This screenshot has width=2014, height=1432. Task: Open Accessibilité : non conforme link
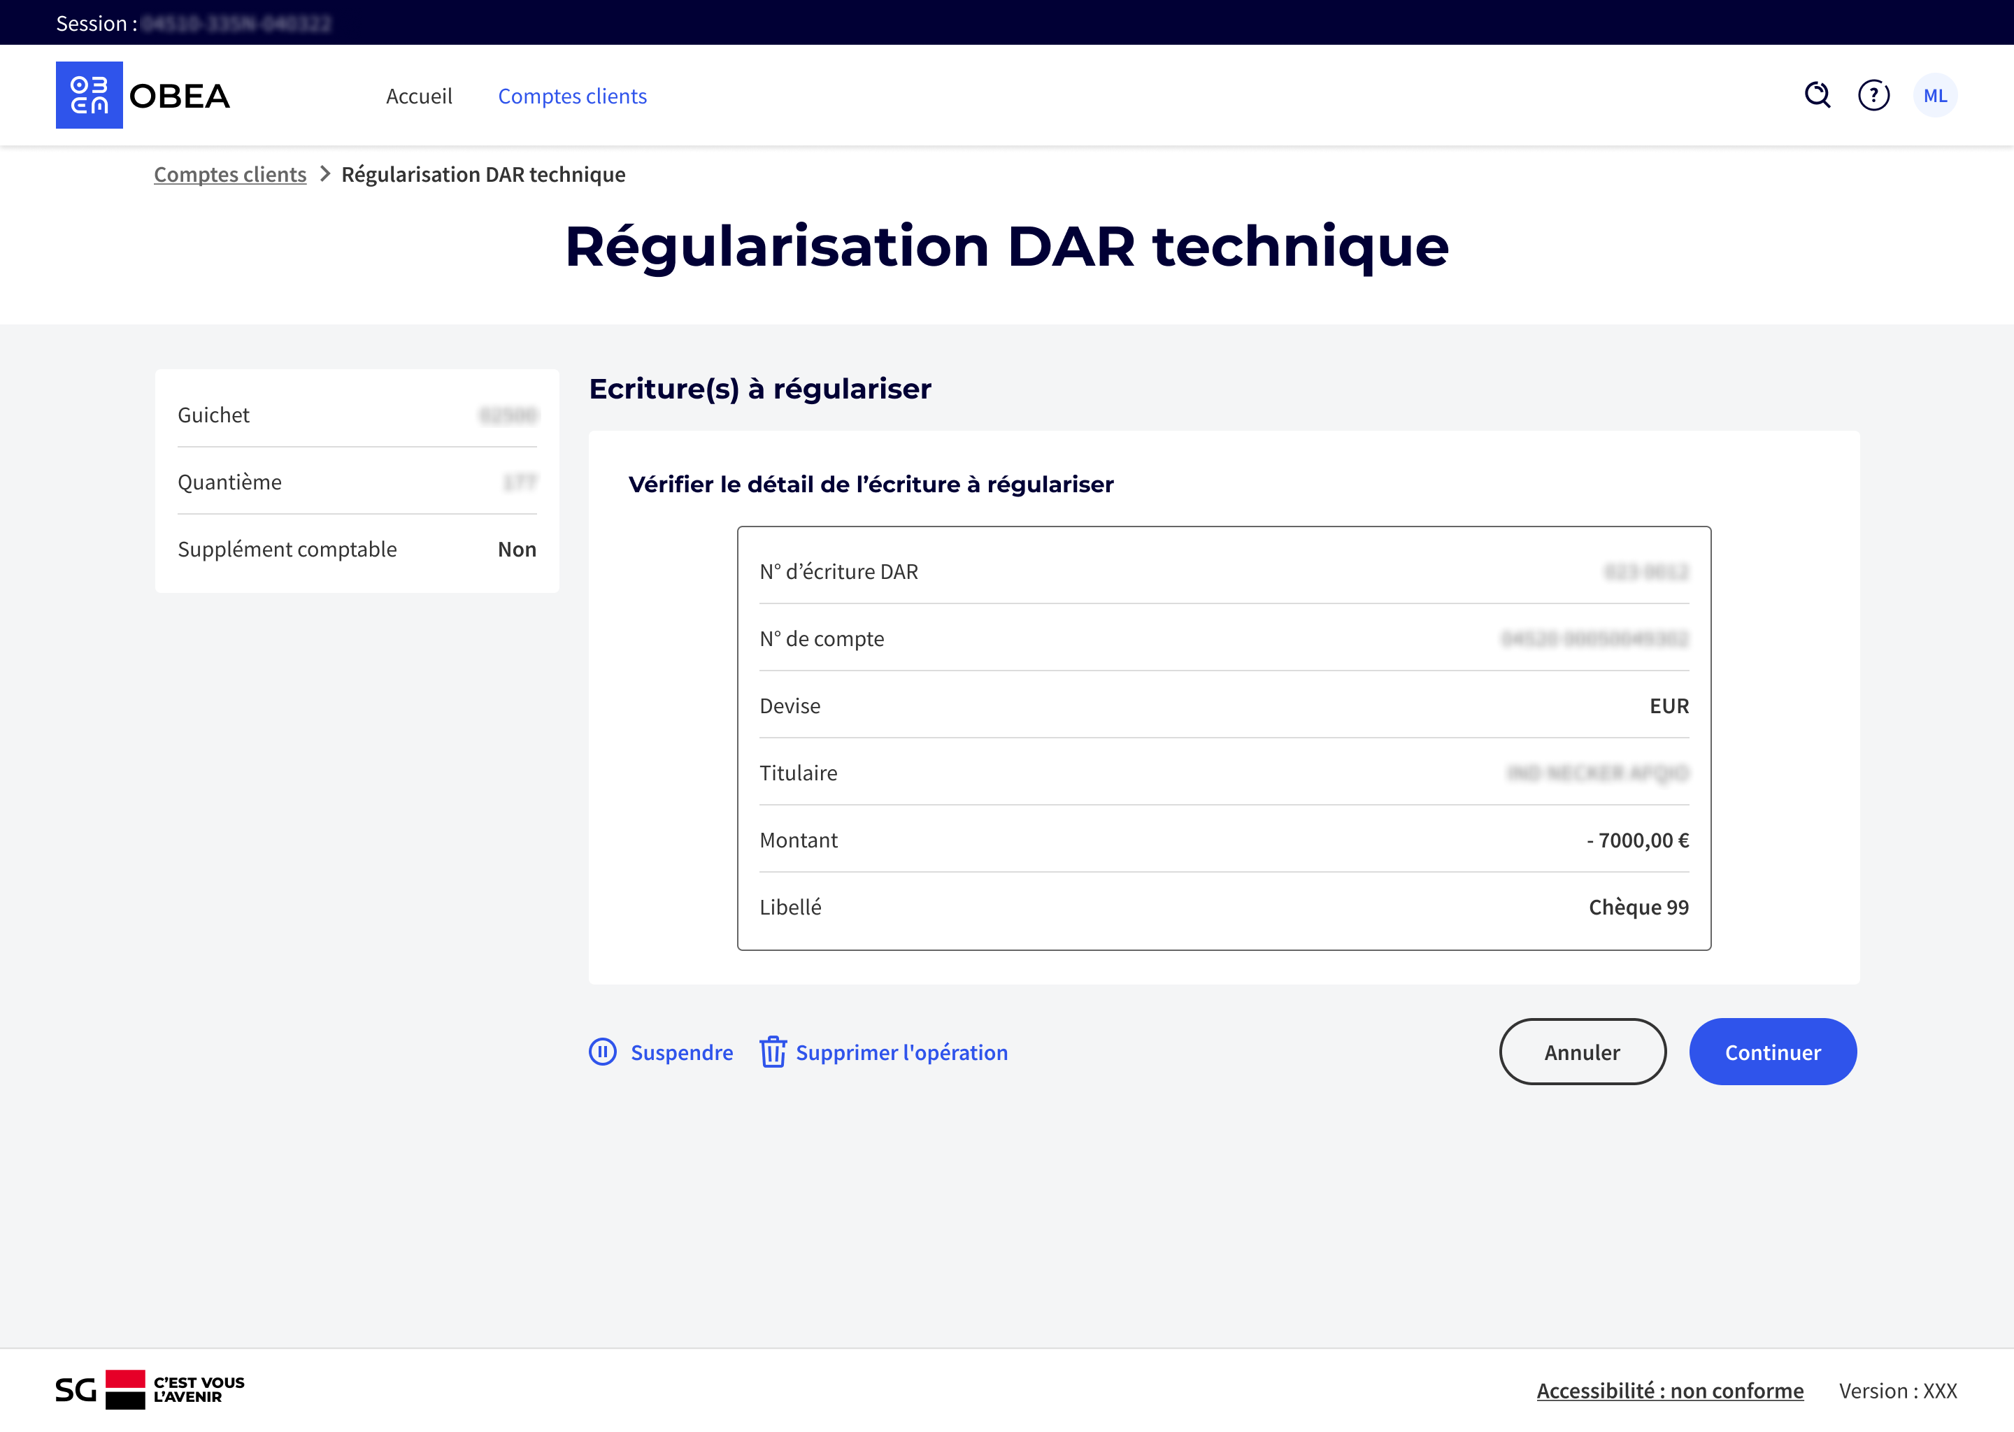[1669, 1391]
